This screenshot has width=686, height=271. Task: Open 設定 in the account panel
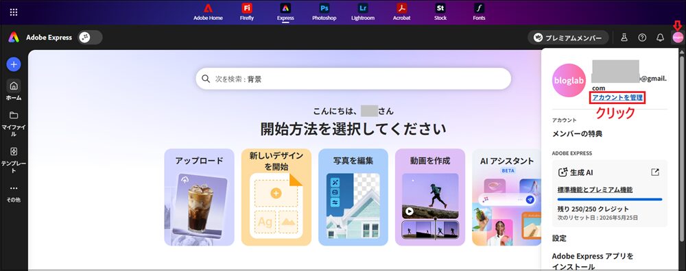point(559,238)
